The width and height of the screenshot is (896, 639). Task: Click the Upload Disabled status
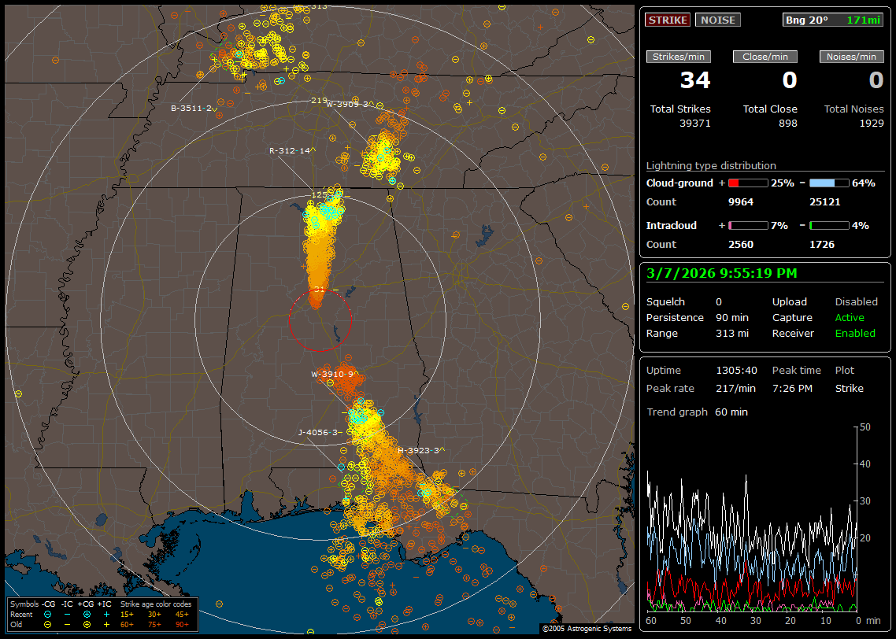tap(856, 301)
